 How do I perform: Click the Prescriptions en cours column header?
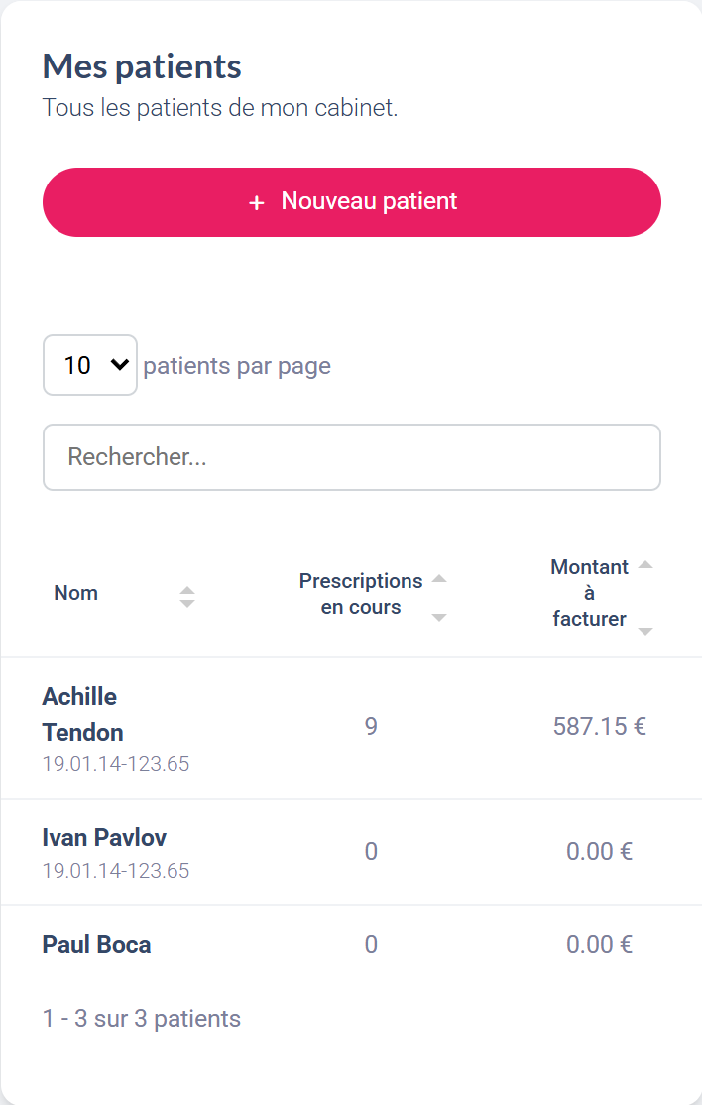point(361,594)
